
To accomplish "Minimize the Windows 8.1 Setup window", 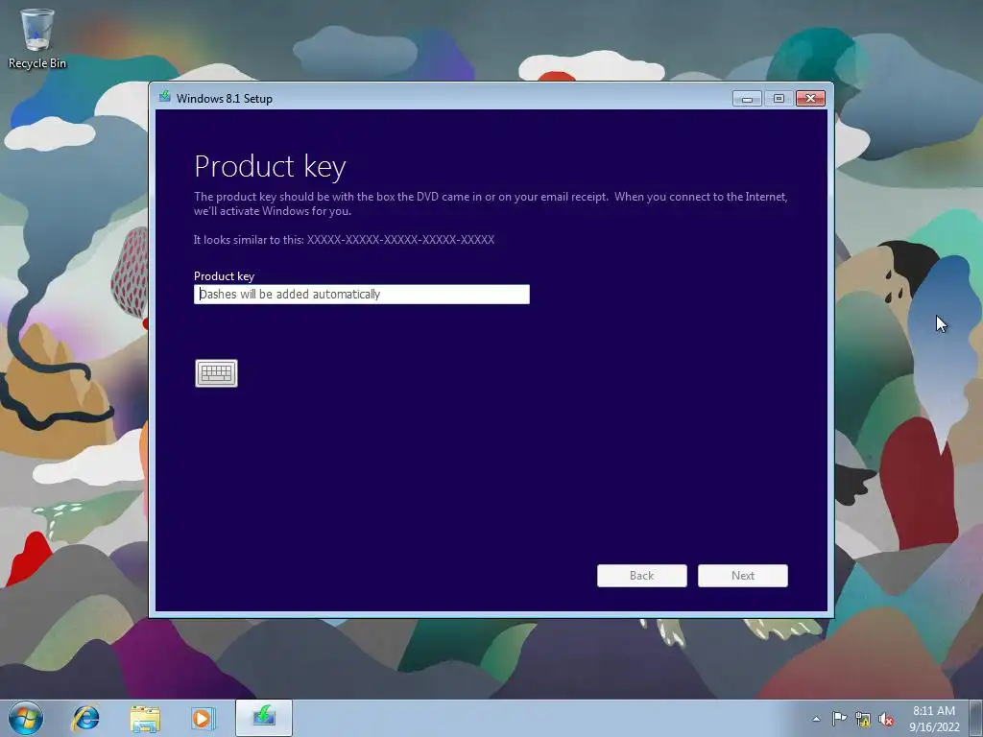I will tap(747, 99).
